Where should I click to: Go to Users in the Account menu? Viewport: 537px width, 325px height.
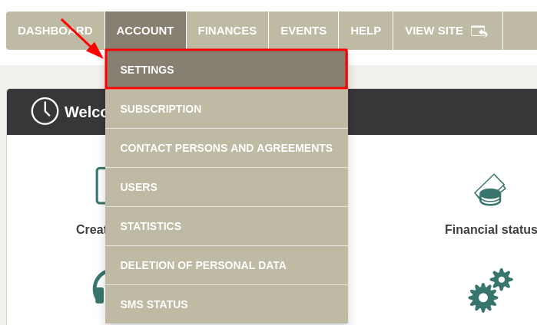coord(226,187)
